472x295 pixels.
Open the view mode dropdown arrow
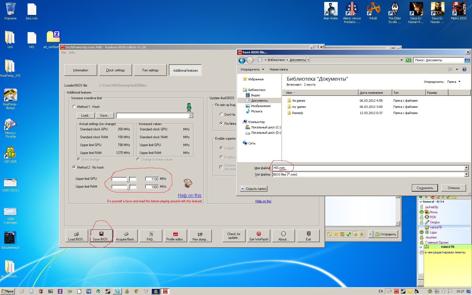pos(457,69)
